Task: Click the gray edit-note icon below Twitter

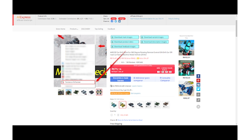Action: tap(198, 94)
